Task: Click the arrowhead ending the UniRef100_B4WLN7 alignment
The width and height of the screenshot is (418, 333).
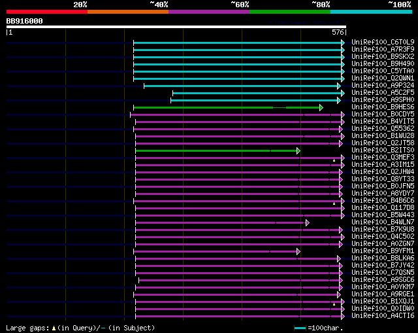Action: (308, 222)
